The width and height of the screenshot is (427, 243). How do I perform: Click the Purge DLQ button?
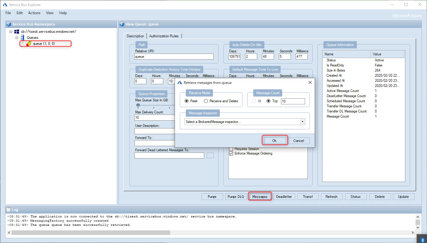(x=236, y=197)
